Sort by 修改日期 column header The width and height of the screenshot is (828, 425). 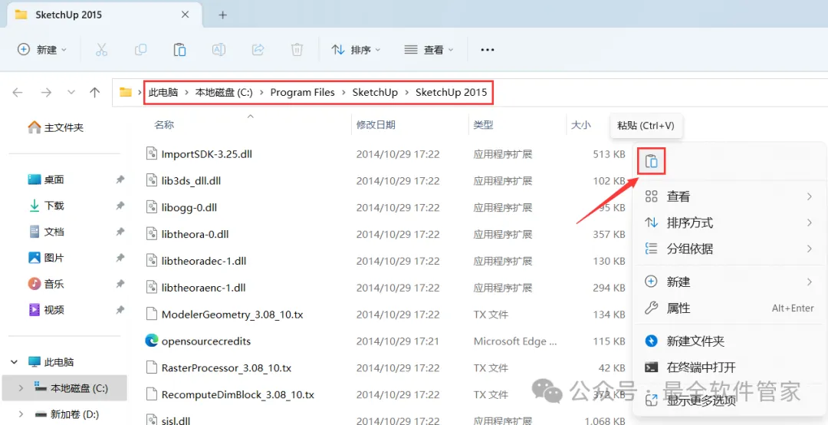(376, 125)
